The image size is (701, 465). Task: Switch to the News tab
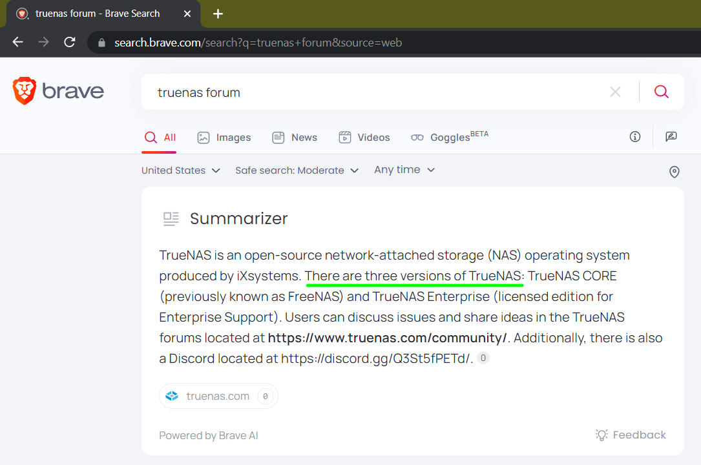click(295, 138)
